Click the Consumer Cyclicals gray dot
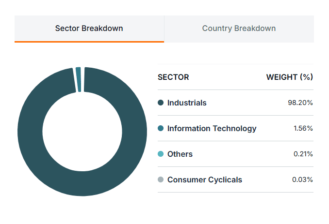Viewport: 329px width, 224px height. click(x=161, y=179)
